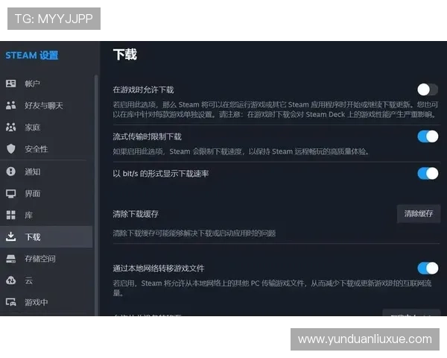Screen dimensions: 447x358
Task: Select 通知 in the sidebar
Action: 46,172
